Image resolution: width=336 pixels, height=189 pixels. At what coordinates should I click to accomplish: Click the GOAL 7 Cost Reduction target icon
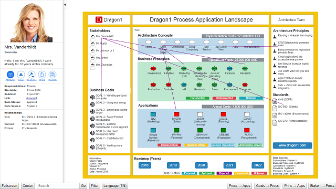(92, 140)
